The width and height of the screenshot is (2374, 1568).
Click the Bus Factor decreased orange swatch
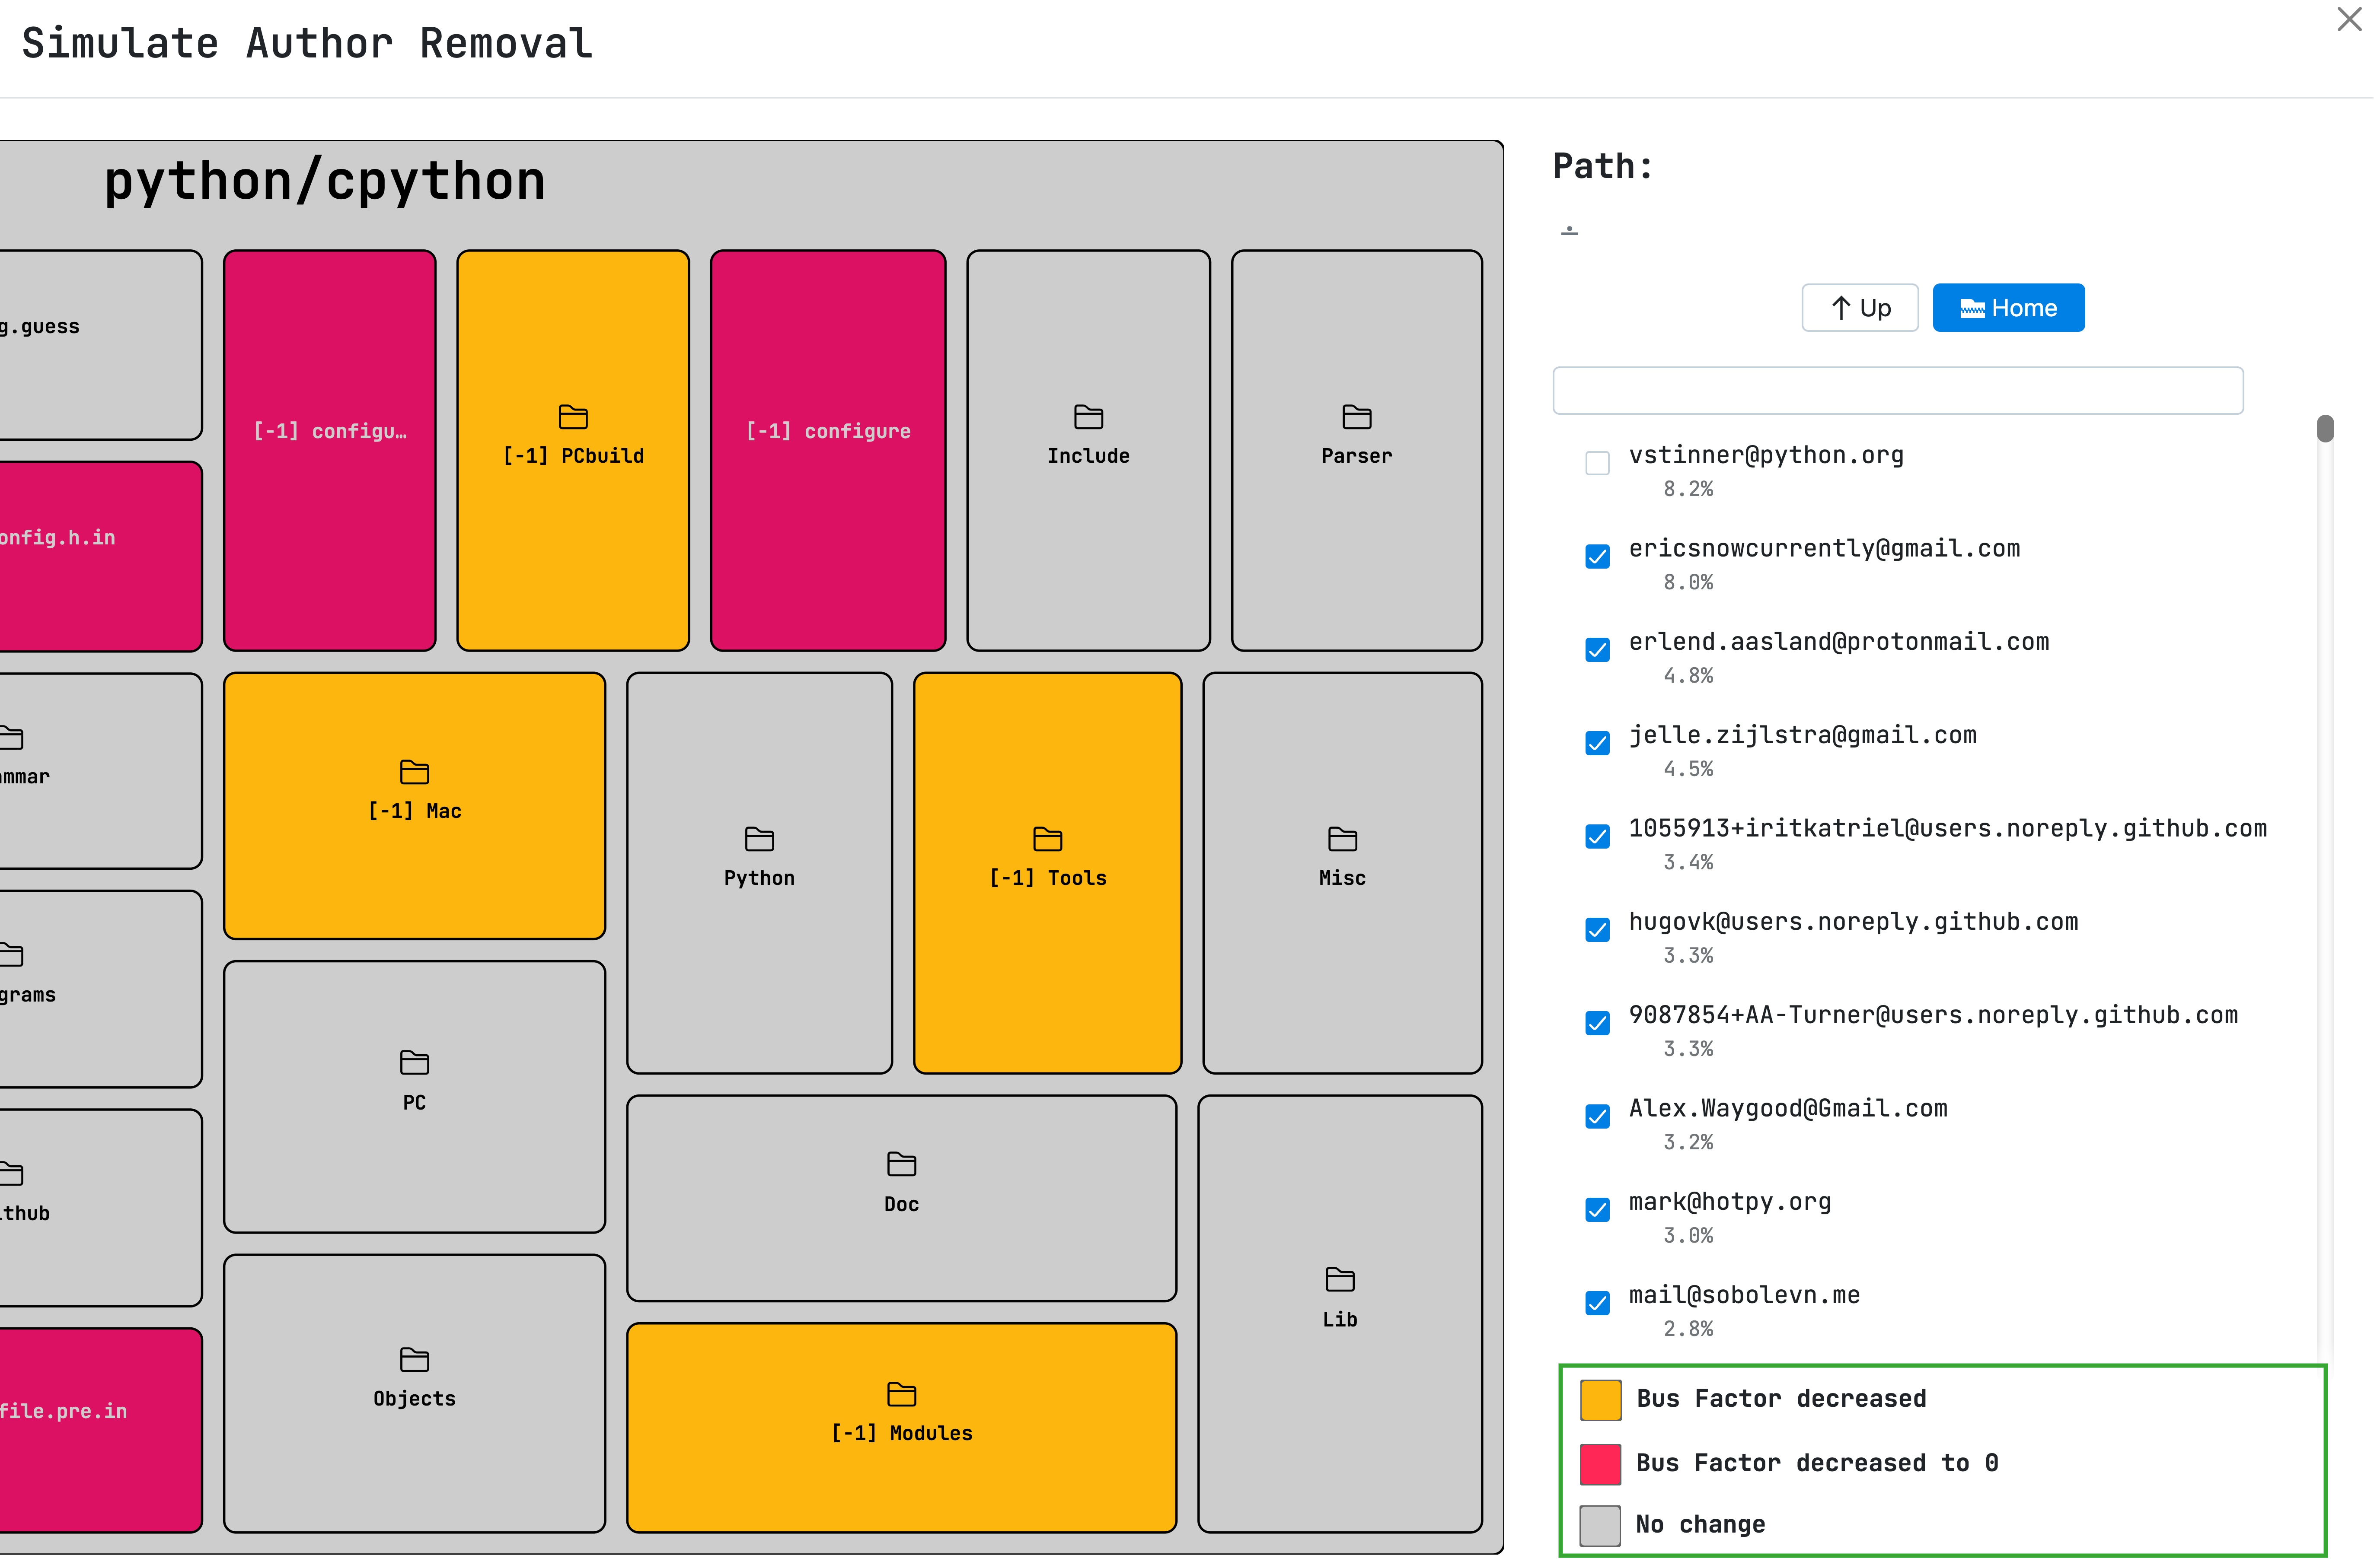(1601, 1400)
